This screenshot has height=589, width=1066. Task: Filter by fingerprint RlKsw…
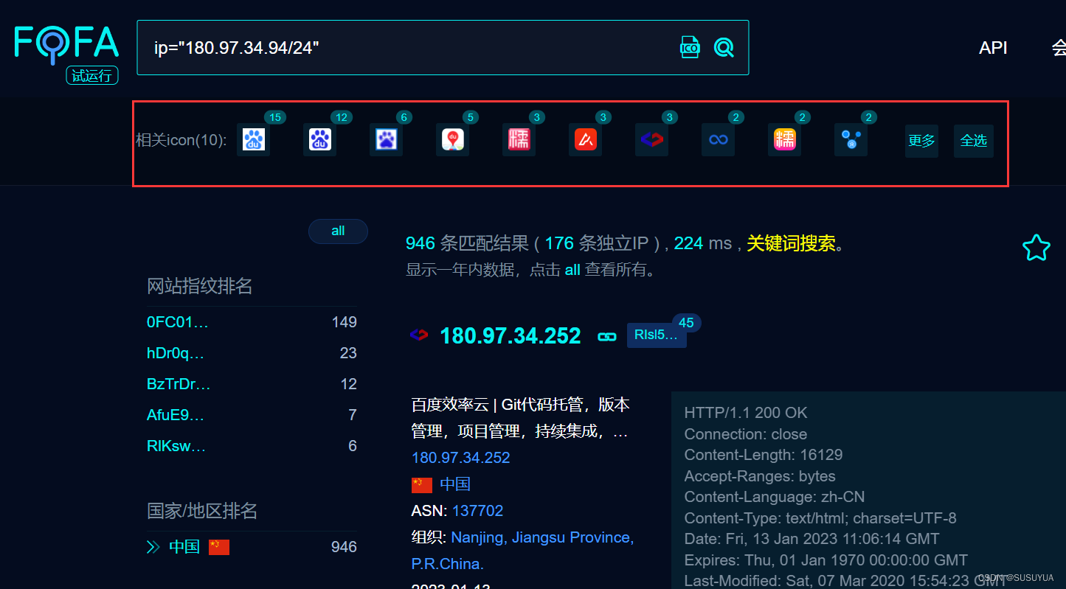176,446
